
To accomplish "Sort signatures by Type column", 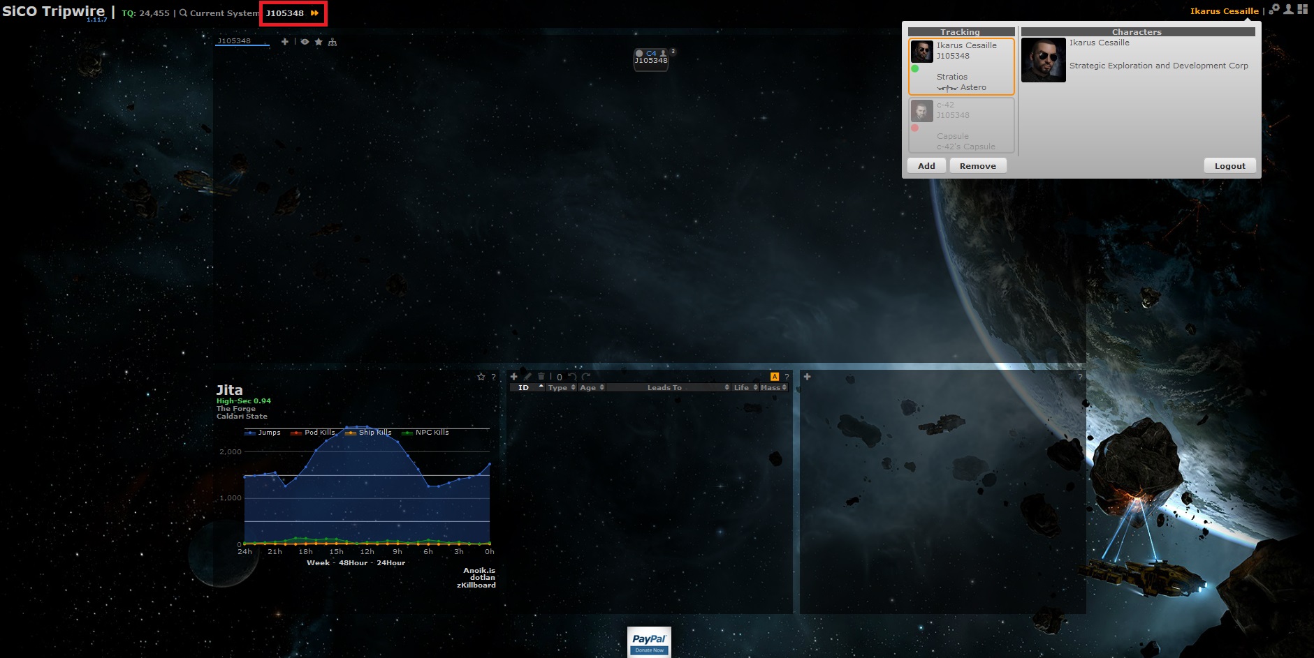I will click(561, 388).
